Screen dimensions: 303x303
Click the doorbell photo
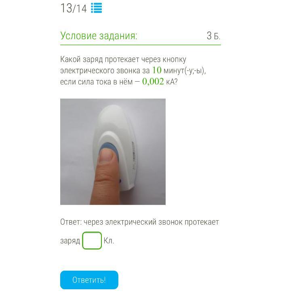[x=113, y=151]
